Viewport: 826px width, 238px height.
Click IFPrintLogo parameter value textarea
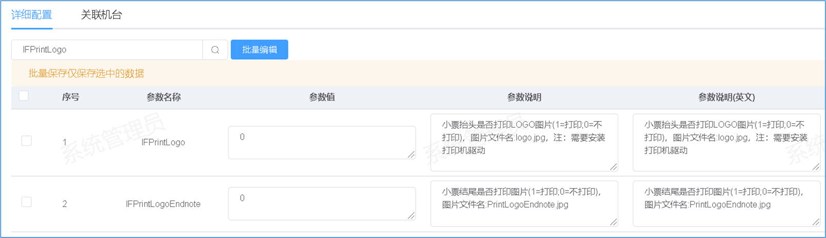pos(322,142)
